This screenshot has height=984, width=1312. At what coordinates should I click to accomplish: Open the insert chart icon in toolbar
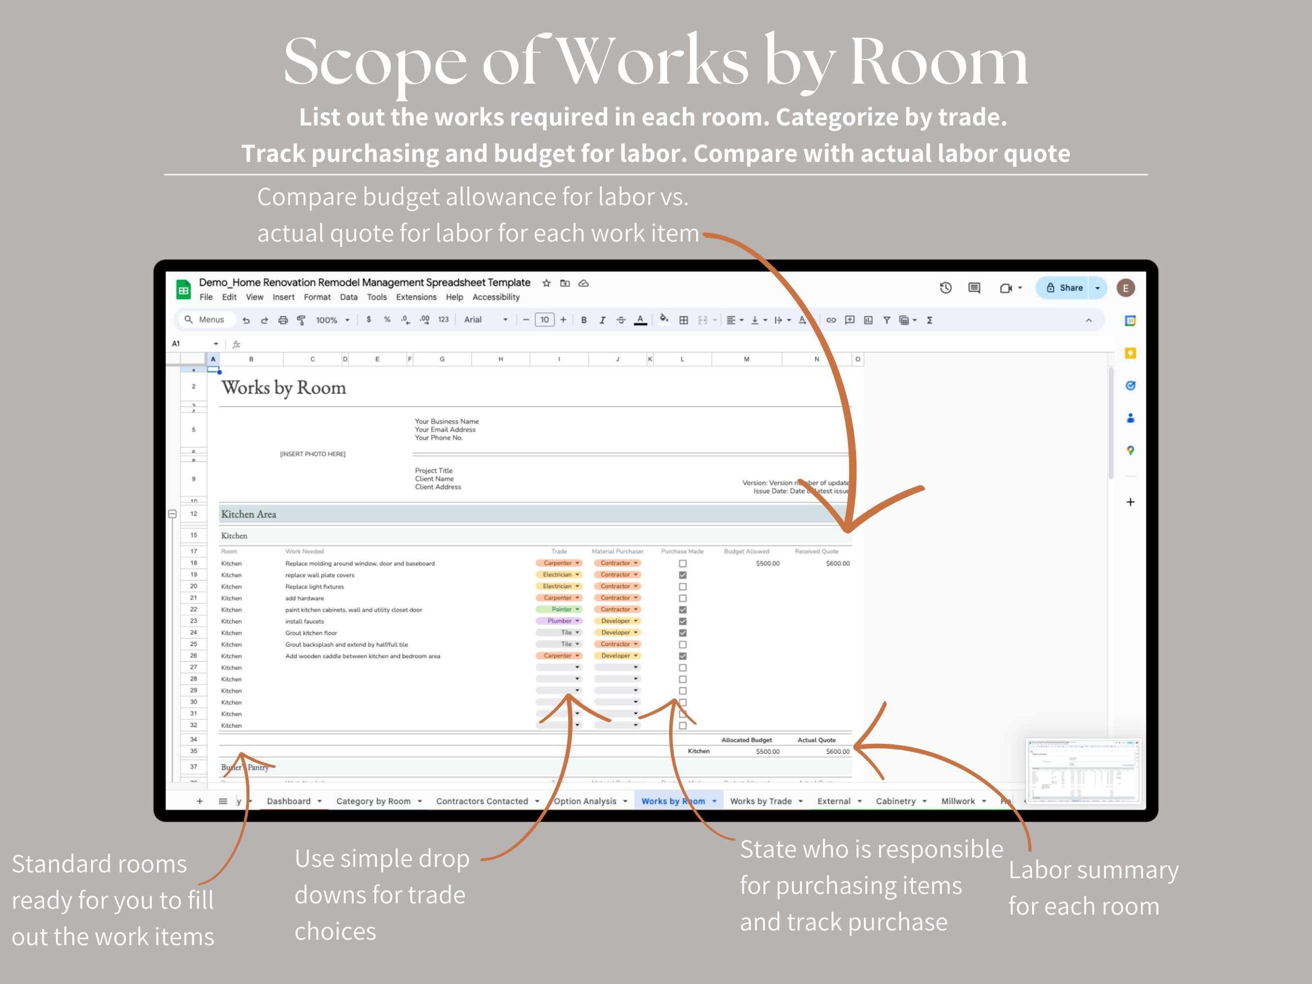pos(869,320)
